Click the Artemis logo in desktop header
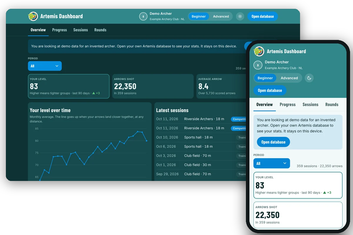Screen dimensions: 353x235 point(33,16)
